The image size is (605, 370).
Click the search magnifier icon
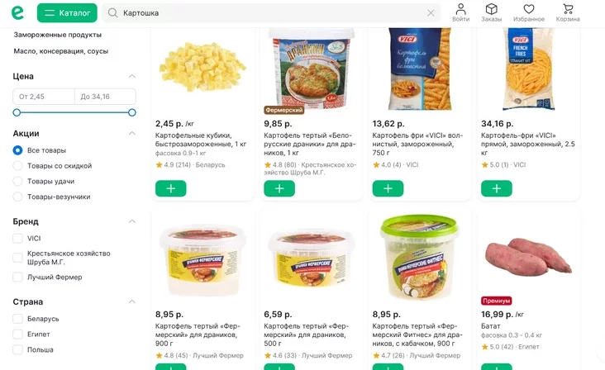click(112, 13)
